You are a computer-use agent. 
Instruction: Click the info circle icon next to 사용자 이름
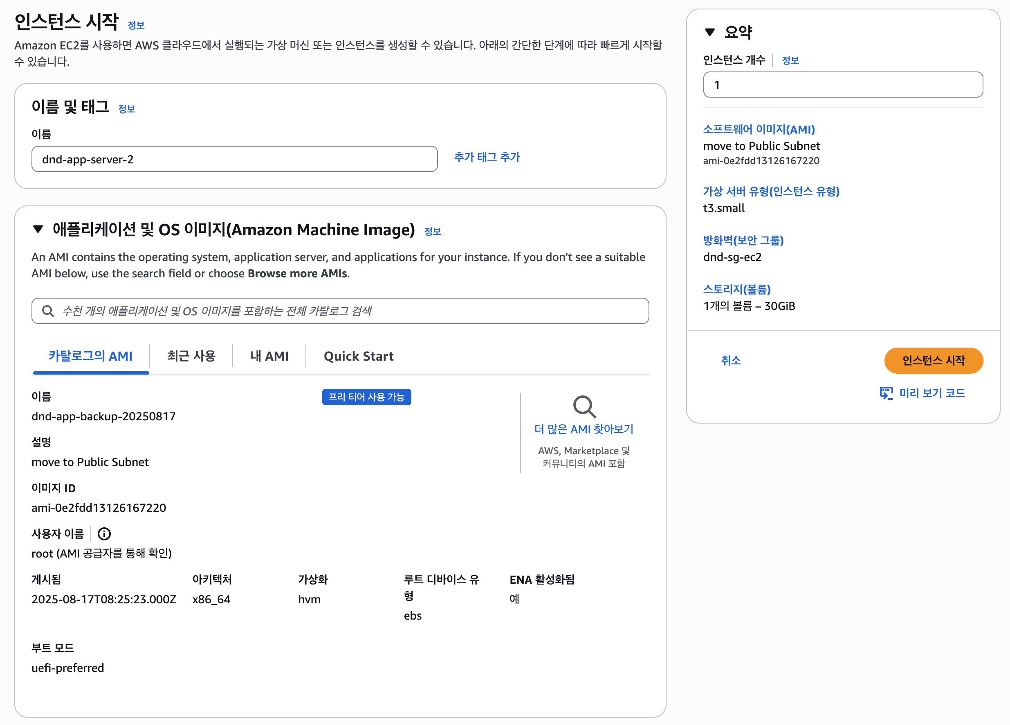[x=104, y=533]
